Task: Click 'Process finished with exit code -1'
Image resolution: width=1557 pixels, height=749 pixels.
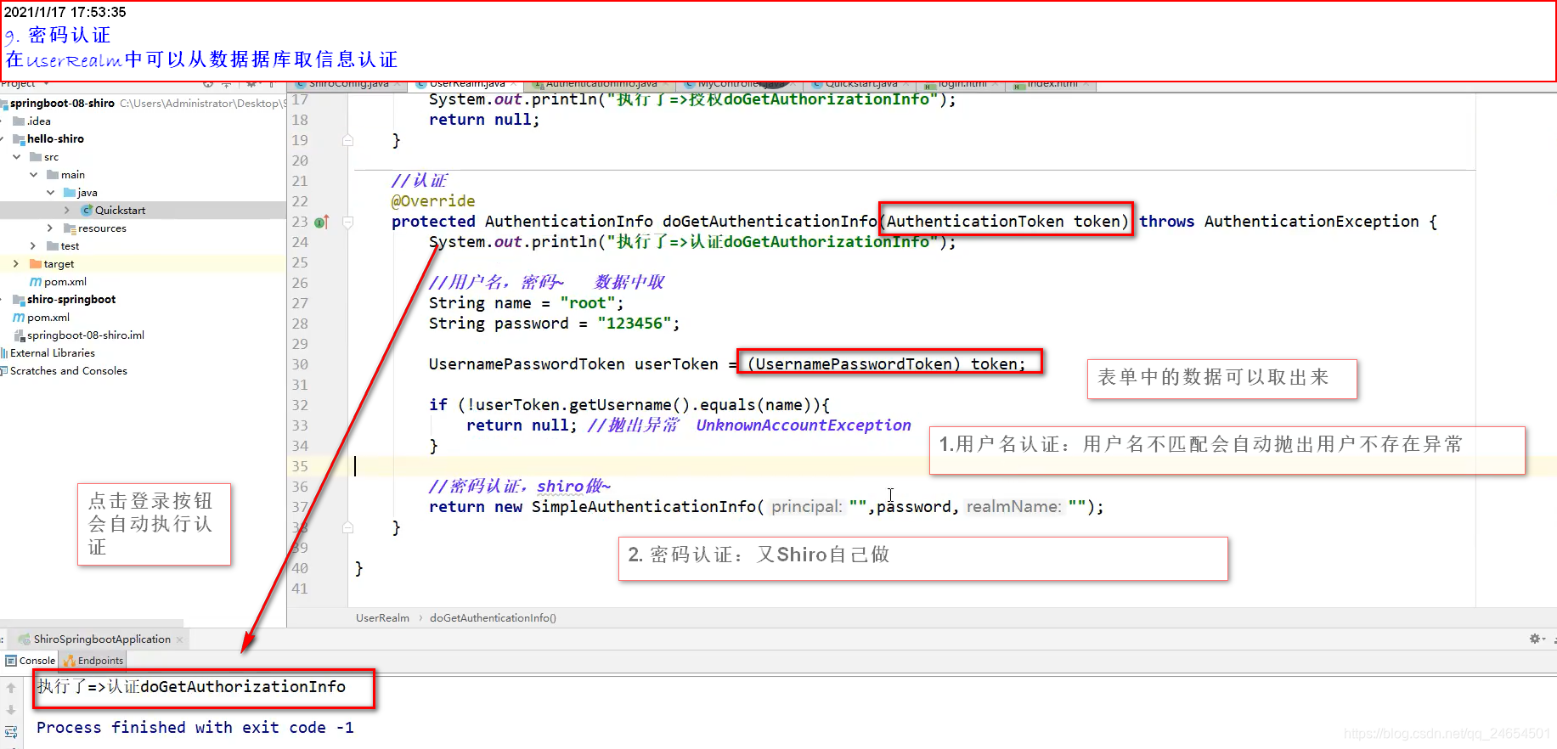Action: point(195,728)
